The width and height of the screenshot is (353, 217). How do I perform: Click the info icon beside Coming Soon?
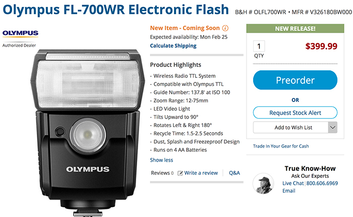(225, 28)
